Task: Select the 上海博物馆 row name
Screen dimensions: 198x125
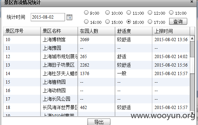Action: [54, 39]
